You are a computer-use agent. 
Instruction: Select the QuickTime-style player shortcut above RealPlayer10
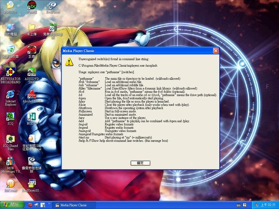tap(32, 165)
